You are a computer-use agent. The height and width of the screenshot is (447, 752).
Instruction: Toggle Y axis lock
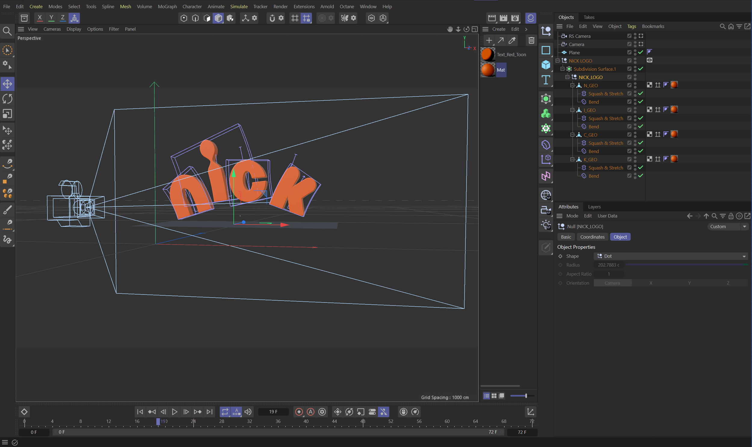click(51, 18)
